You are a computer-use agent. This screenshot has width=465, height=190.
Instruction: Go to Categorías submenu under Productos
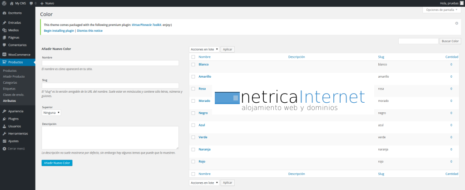(x=10, y=83)
